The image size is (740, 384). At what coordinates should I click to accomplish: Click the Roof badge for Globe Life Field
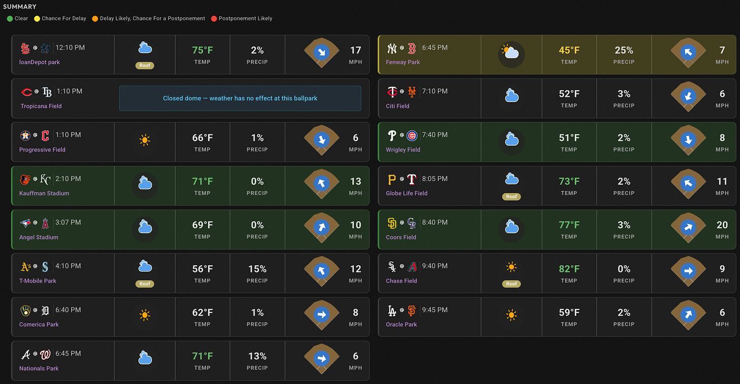coord(511,197)
